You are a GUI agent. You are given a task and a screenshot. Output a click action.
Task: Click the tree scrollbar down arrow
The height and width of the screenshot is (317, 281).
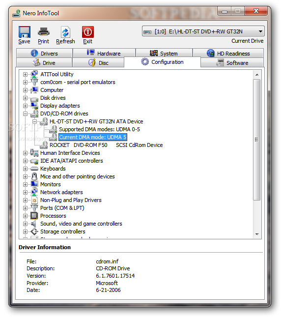click(257, 234)
